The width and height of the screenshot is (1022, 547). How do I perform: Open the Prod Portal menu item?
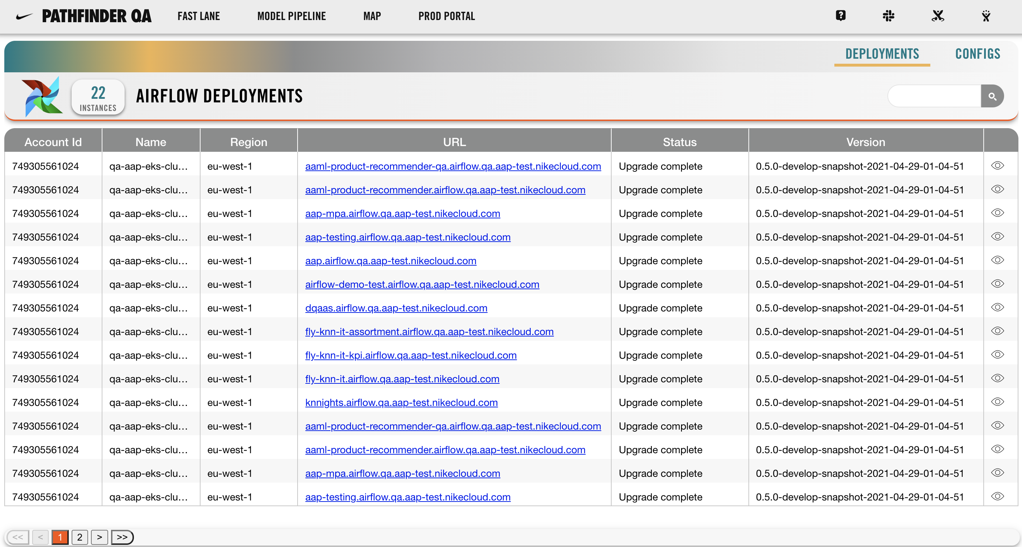click(x=446, y=16)
